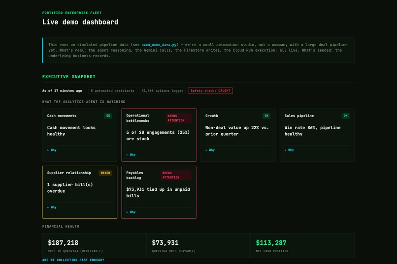Click the WATCH badge on Supplier relationship

tap(105, 173)
